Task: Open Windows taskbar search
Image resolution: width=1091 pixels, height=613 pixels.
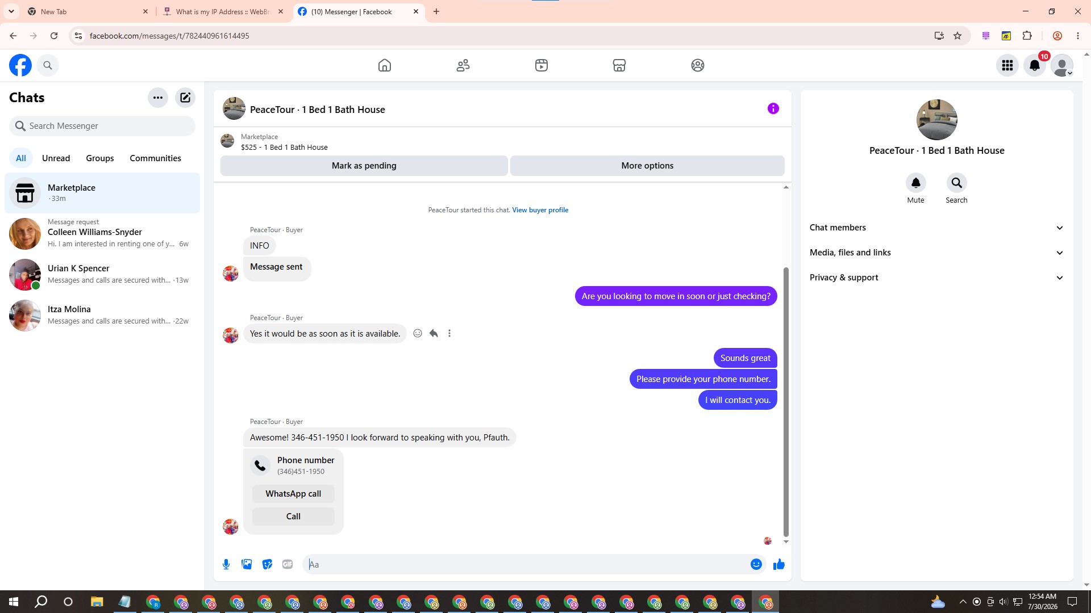Action: coord(41,602)
